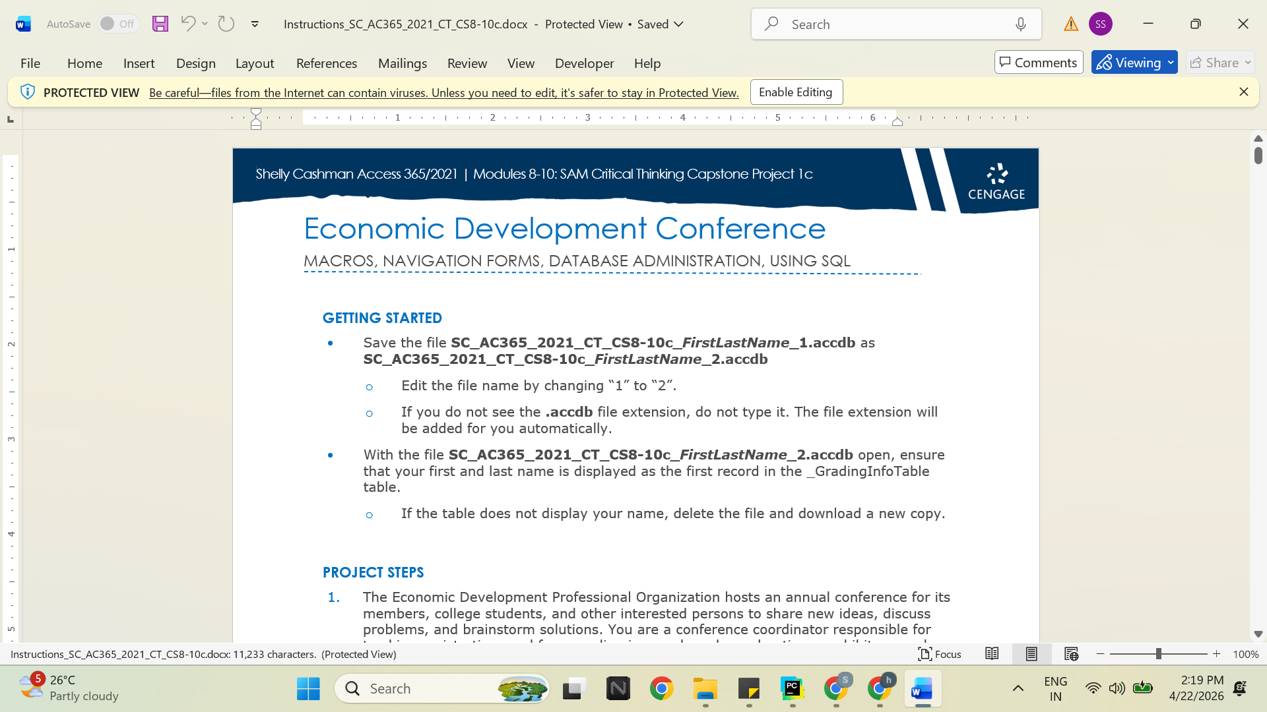This screenshot has height=712, width=1267.
Task: Open the Comments pane button
Action: coord(1038,63)
